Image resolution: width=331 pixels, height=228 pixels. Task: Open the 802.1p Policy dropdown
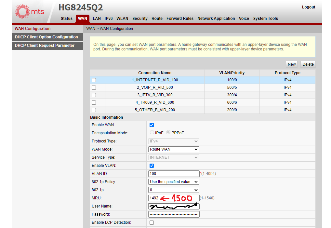[174, 182]
